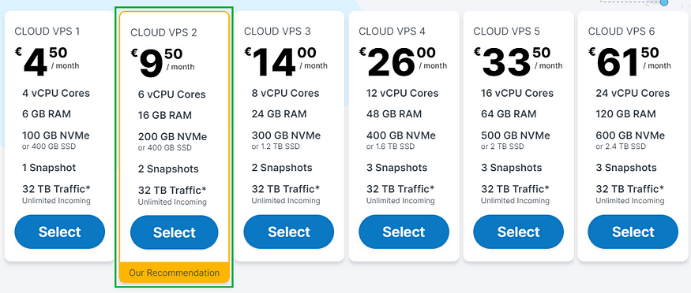Click the blue slider handle at top right
Image resolution: width=691 pixels, height=293 pixels.
pos(664,2)
